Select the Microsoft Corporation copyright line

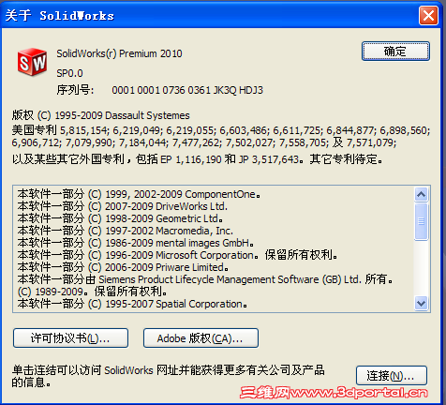point(177,255)
